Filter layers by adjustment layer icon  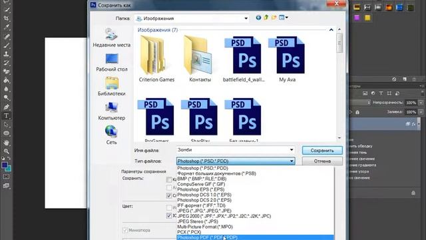click(373, 93)
